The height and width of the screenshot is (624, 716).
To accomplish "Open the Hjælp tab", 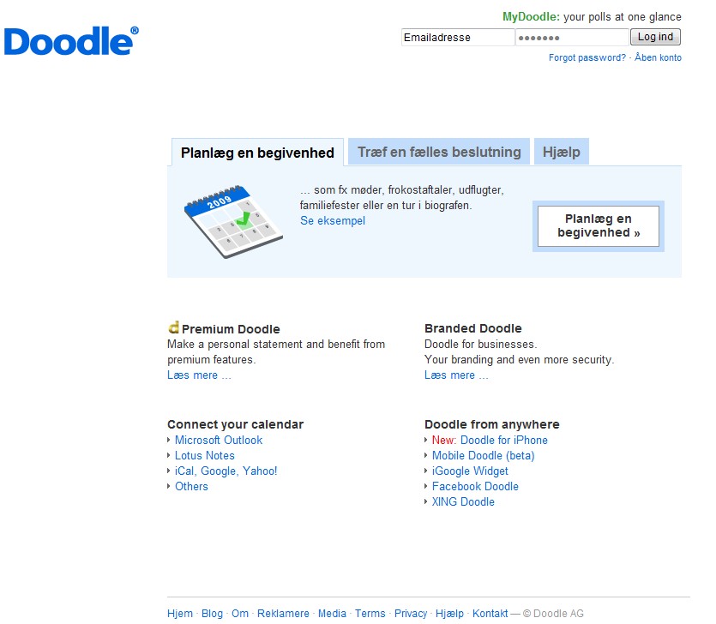I will (x=562, y=153).
